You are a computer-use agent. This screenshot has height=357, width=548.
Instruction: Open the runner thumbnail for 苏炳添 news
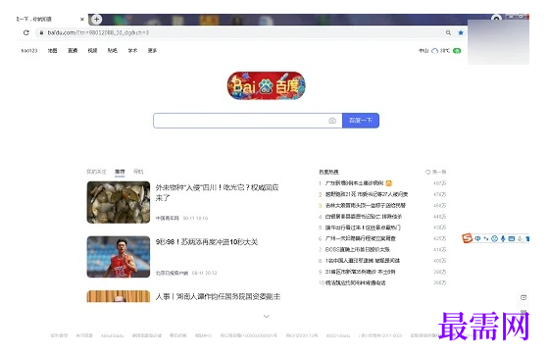coord(119,257)
